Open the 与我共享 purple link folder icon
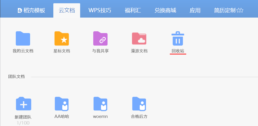Image resolution: width=258 pixels, height=126 pixels. (100, 38)
